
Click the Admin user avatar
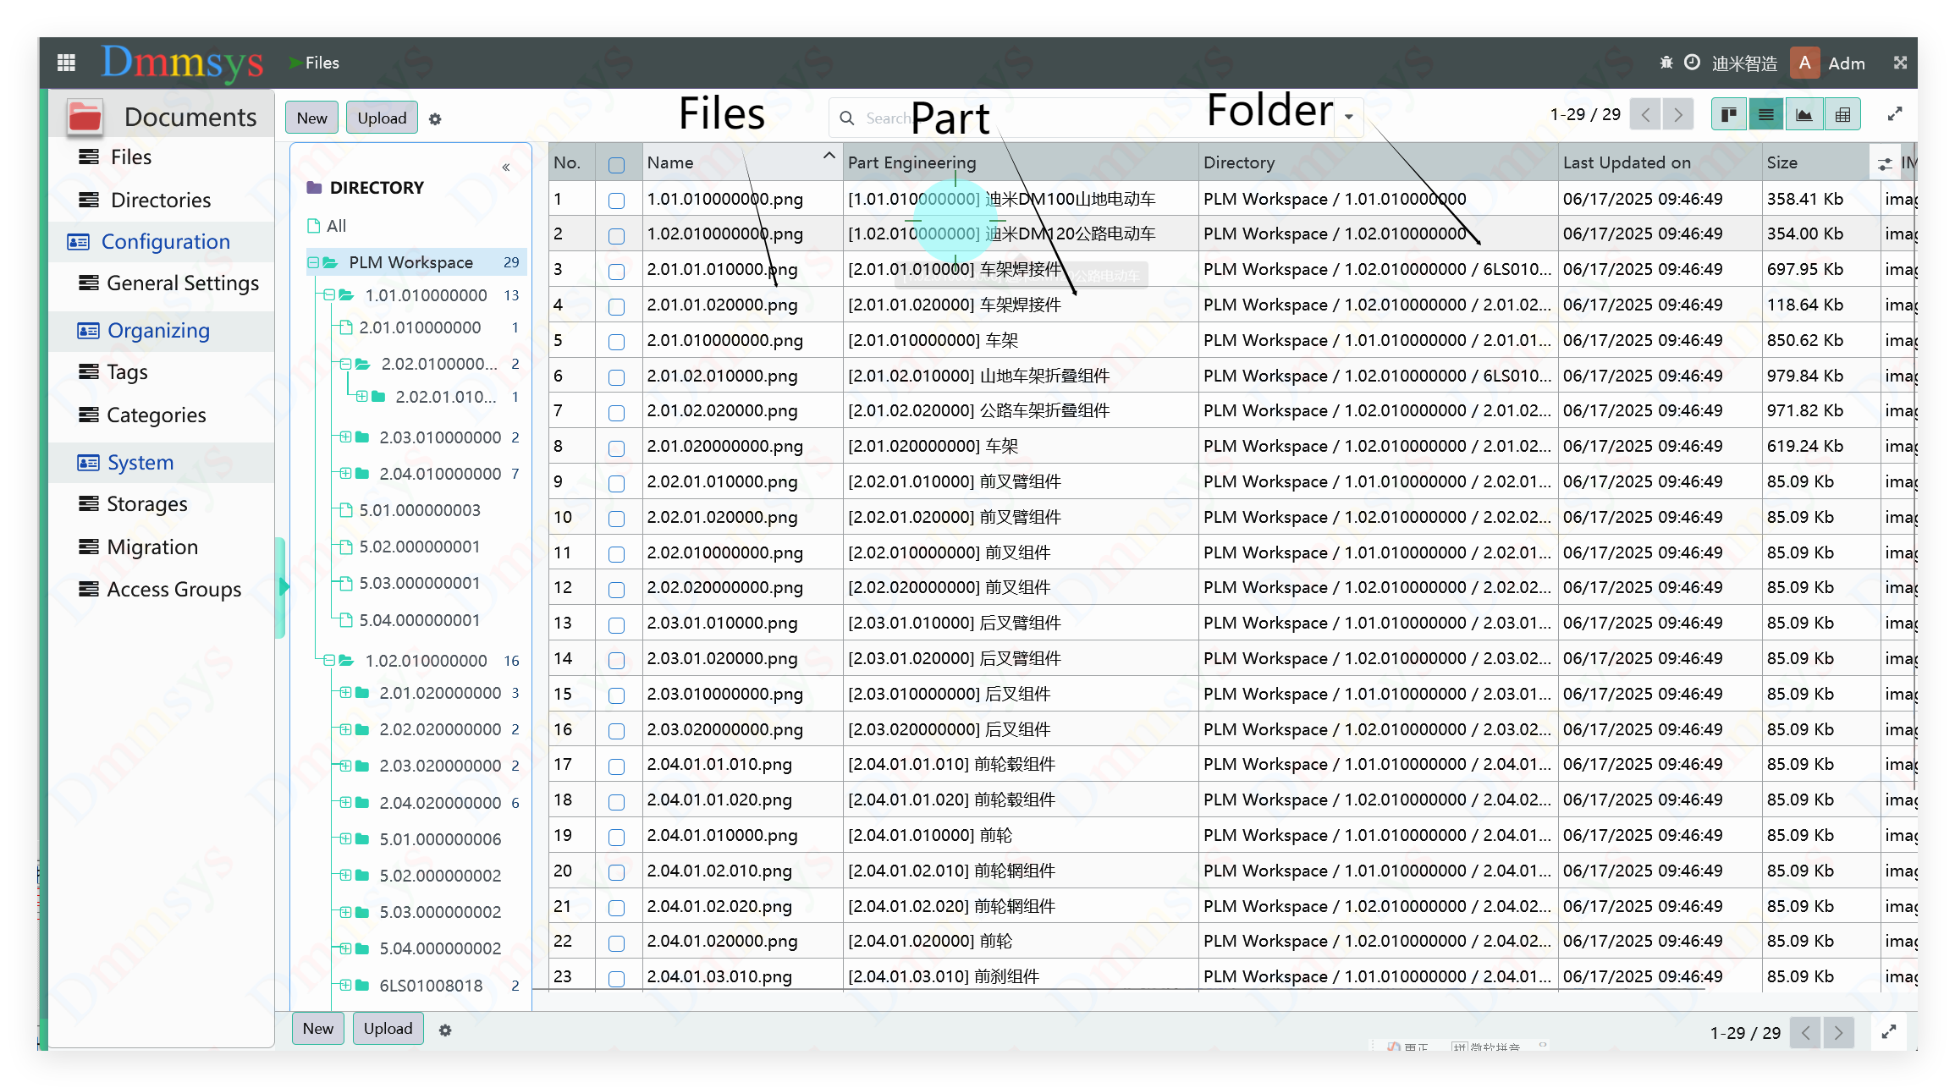(x=1804, y=63)
